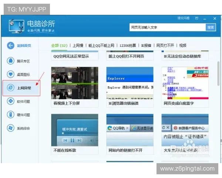
Task: Click the QQ空间无法正常显示 caption
Action: [71, 56]
